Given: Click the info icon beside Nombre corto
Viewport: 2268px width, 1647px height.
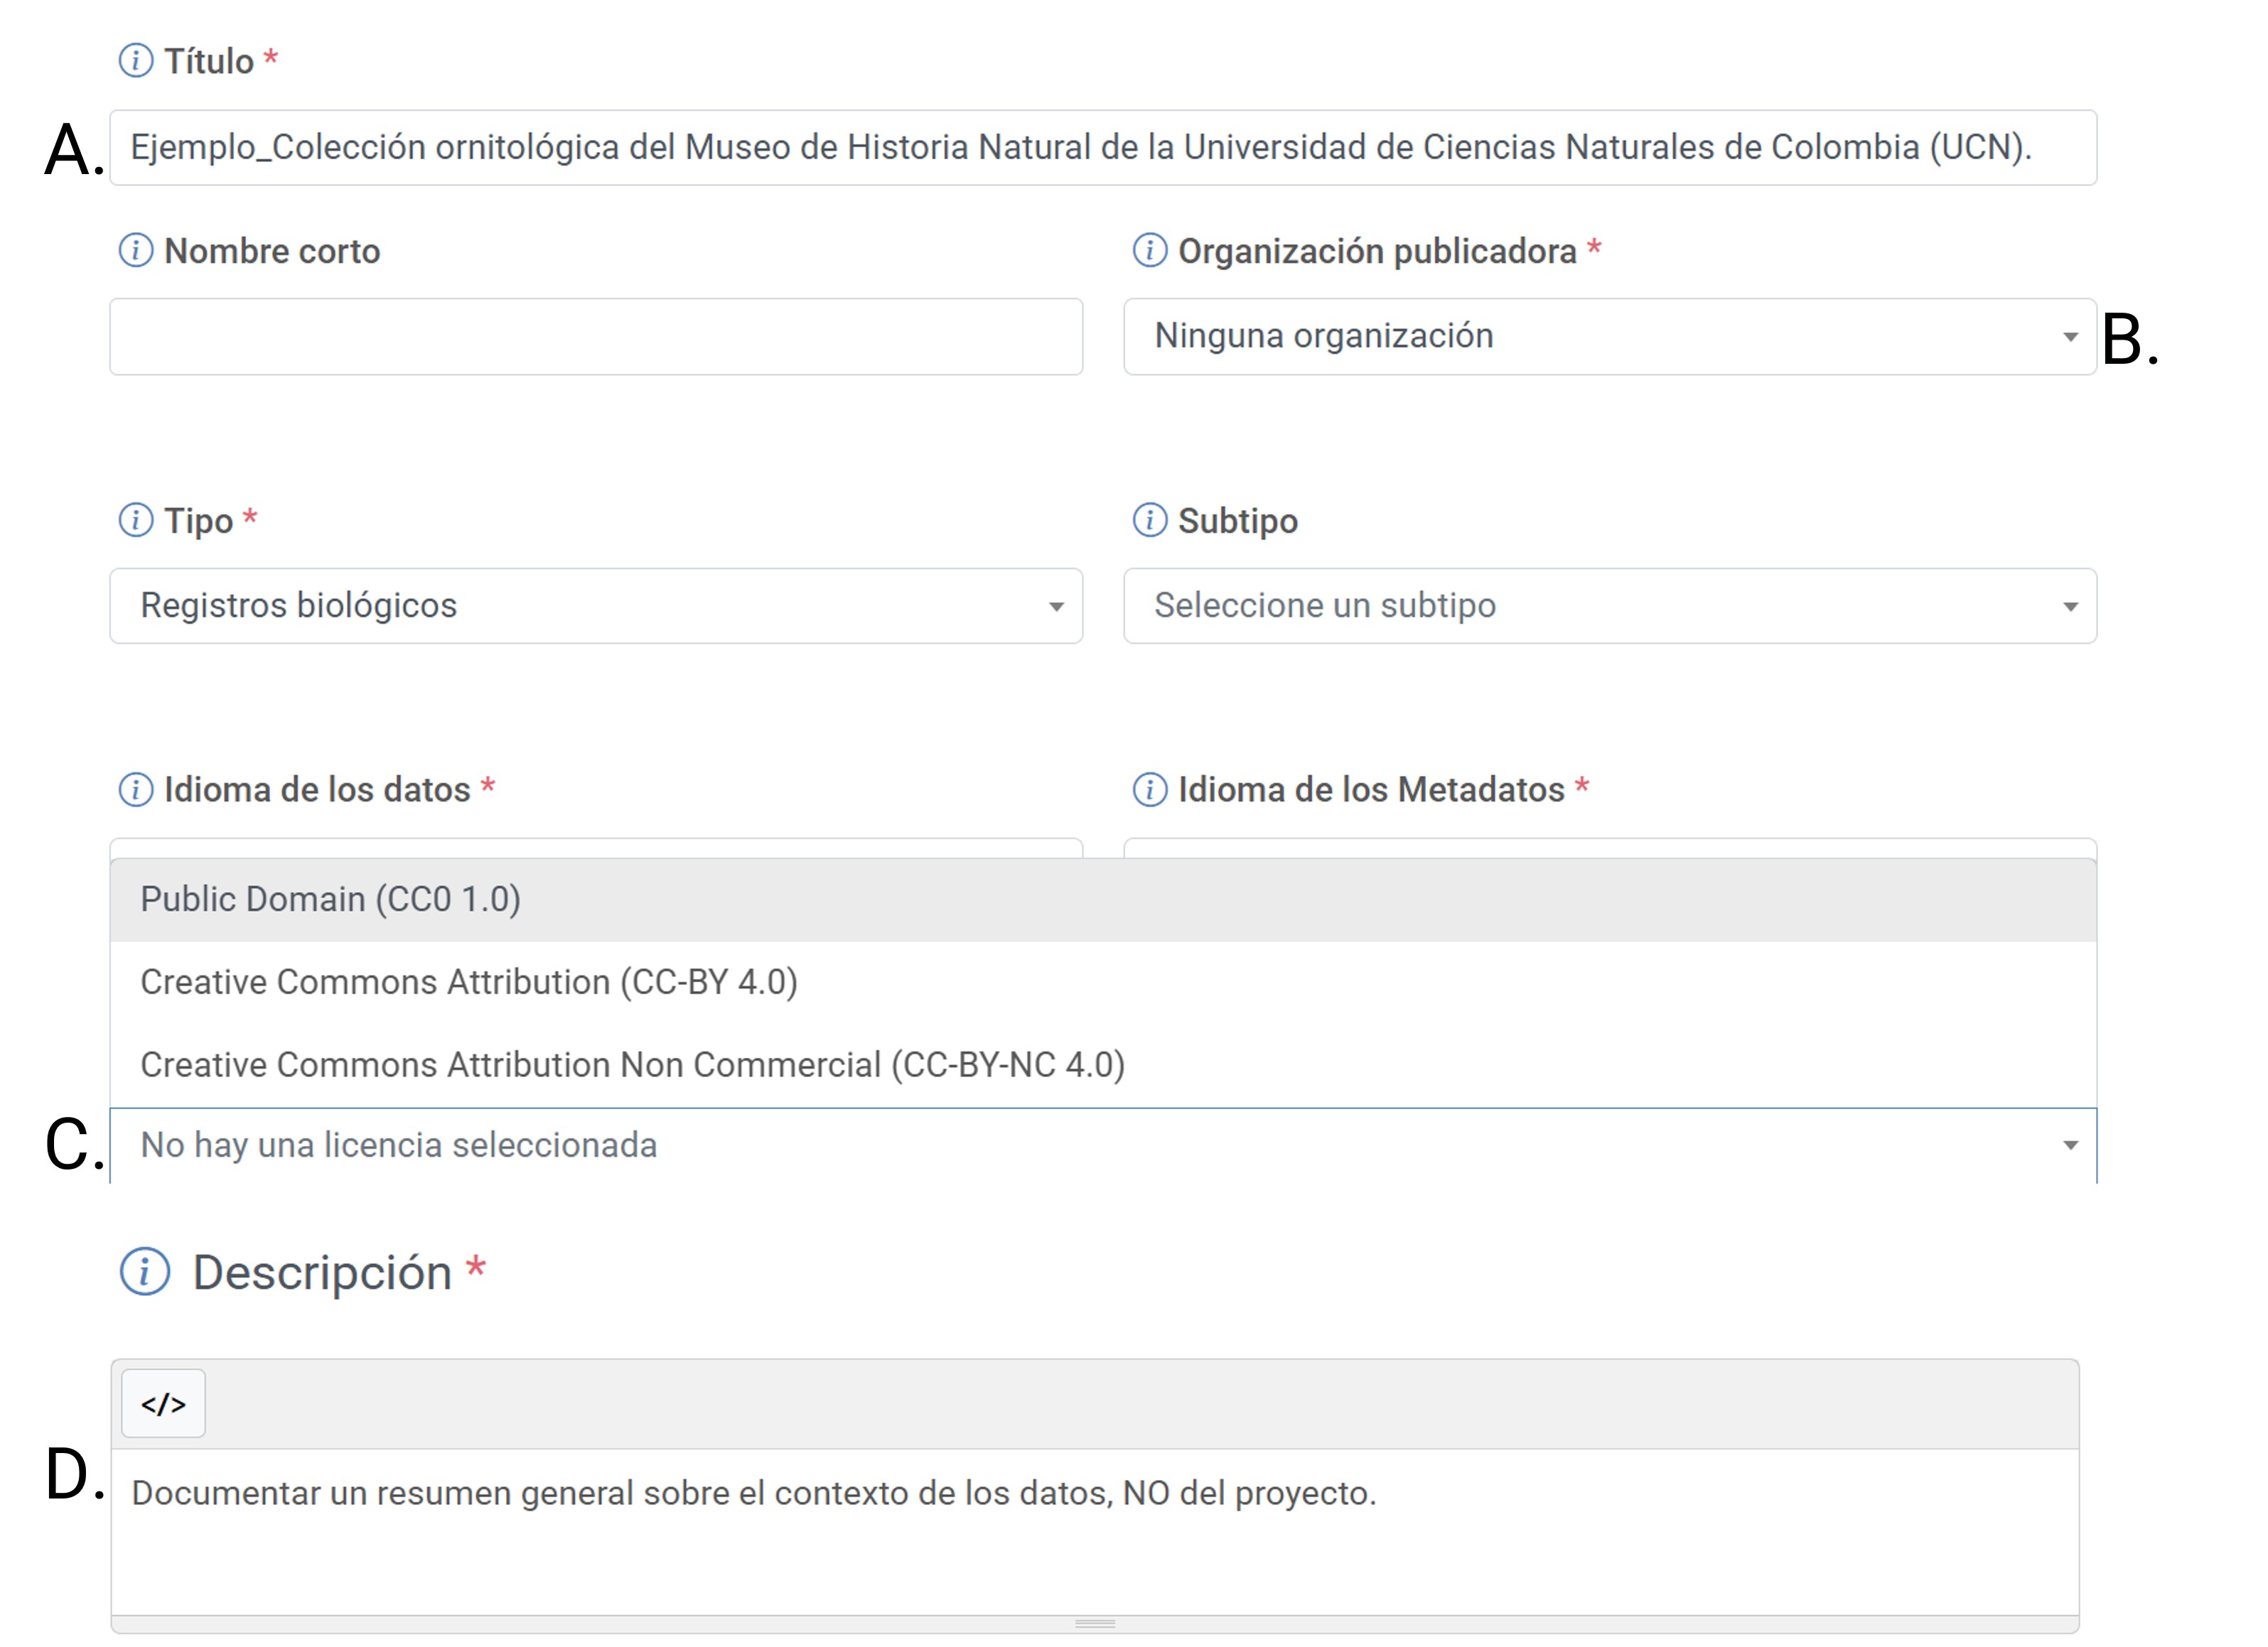Looking at the screenshot, I should [x=136, y=251].
